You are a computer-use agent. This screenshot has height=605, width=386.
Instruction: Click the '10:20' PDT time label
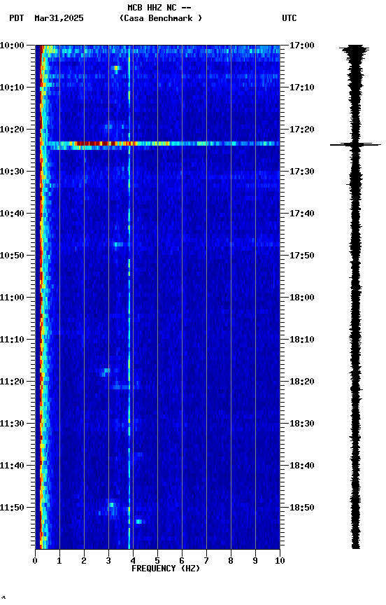(x=12, y=130)
